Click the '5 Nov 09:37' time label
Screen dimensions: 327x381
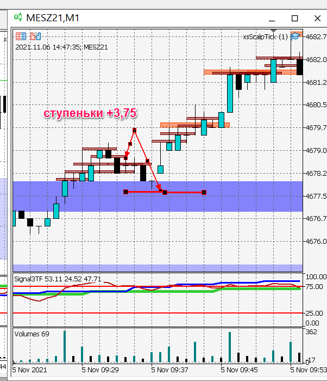pos(169,370)
